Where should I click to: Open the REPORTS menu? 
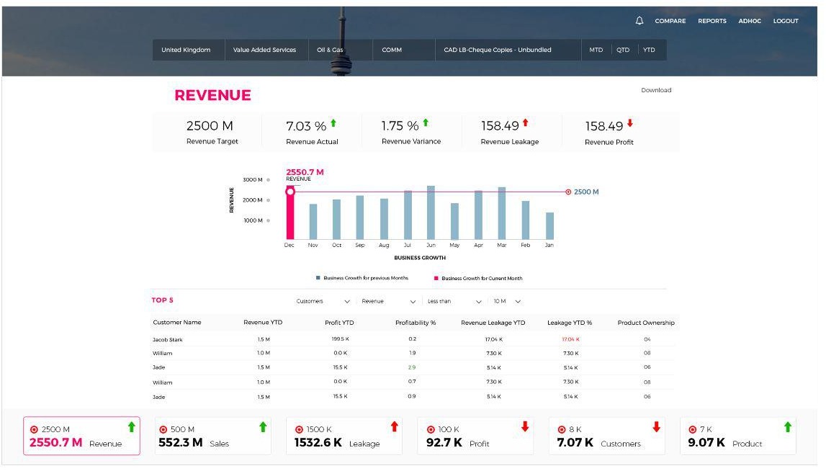pos(712,21)
